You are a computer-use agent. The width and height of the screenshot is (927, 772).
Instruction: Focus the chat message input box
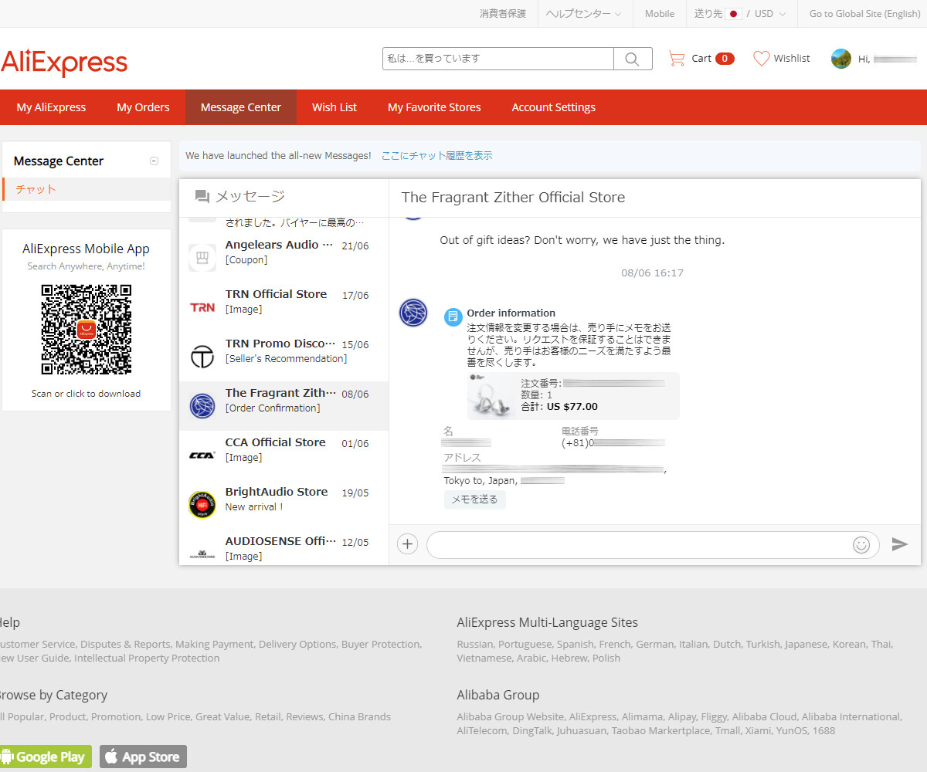point(640,545)
